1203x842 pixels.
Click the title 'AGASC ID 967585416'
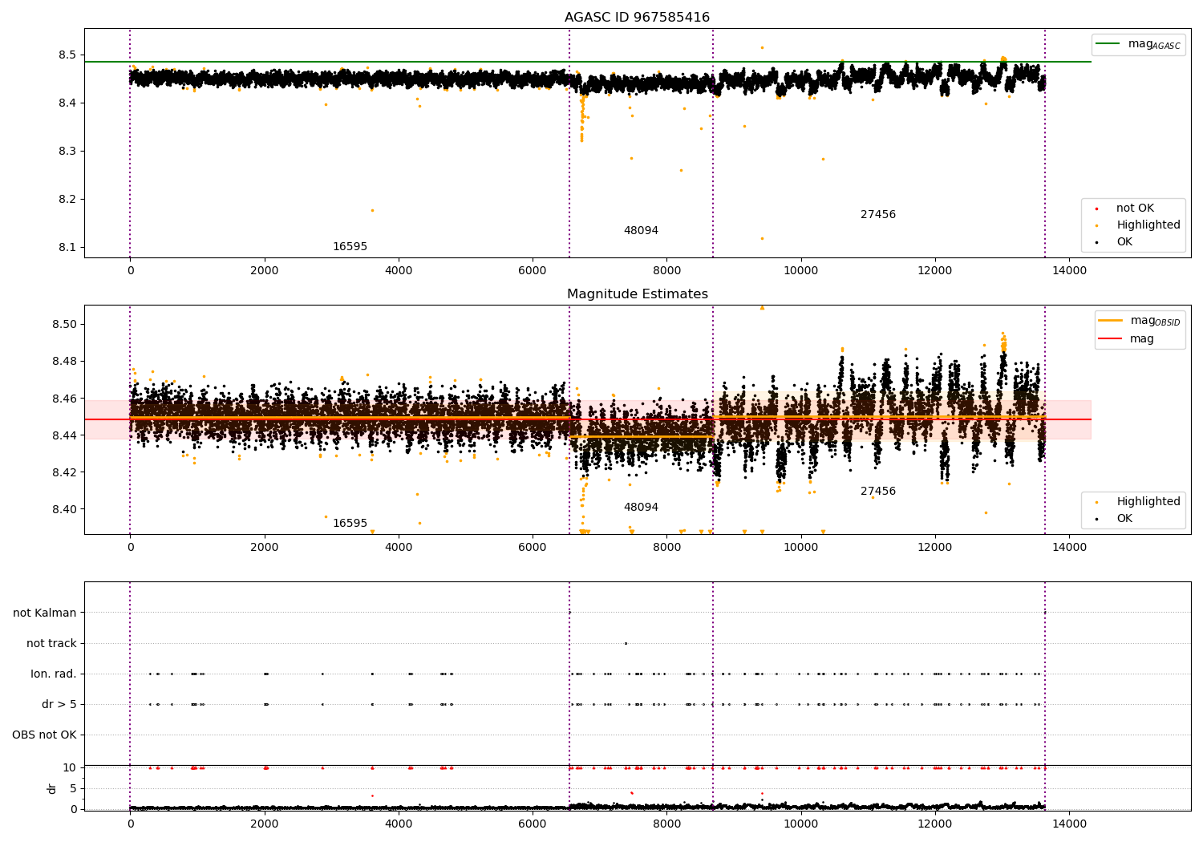(x=637, y=18)
